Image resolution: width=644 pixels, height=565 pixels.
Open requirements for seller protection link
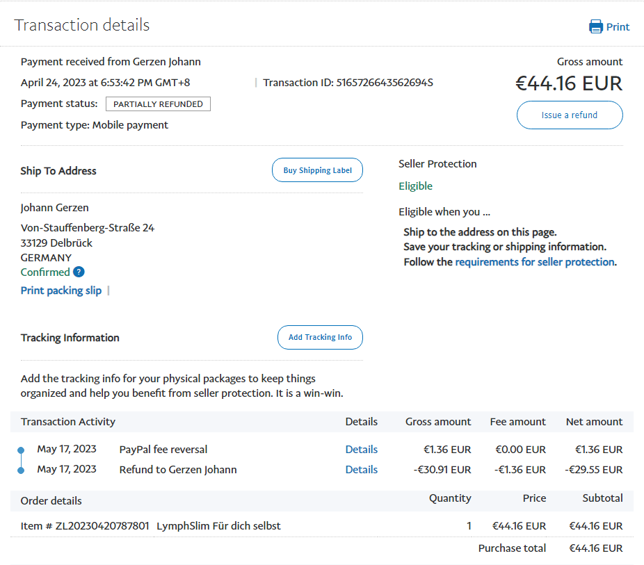[x=534, y=262]
